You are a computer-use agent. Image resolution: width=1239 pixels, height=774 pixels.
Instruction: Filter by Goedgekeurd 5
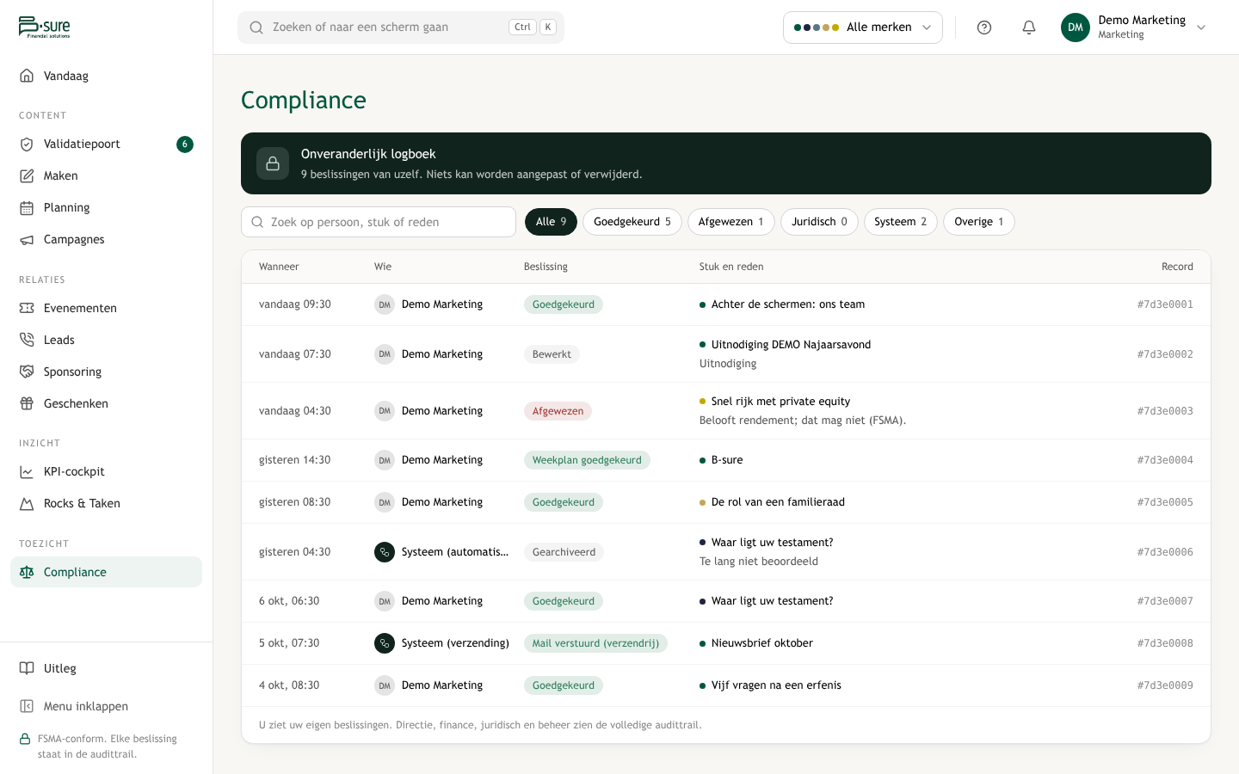click(632, 222)
